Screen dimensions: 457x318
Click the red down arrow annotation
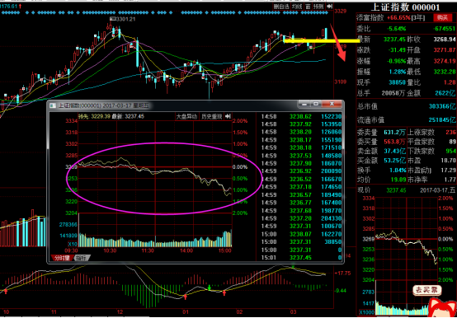338,43
